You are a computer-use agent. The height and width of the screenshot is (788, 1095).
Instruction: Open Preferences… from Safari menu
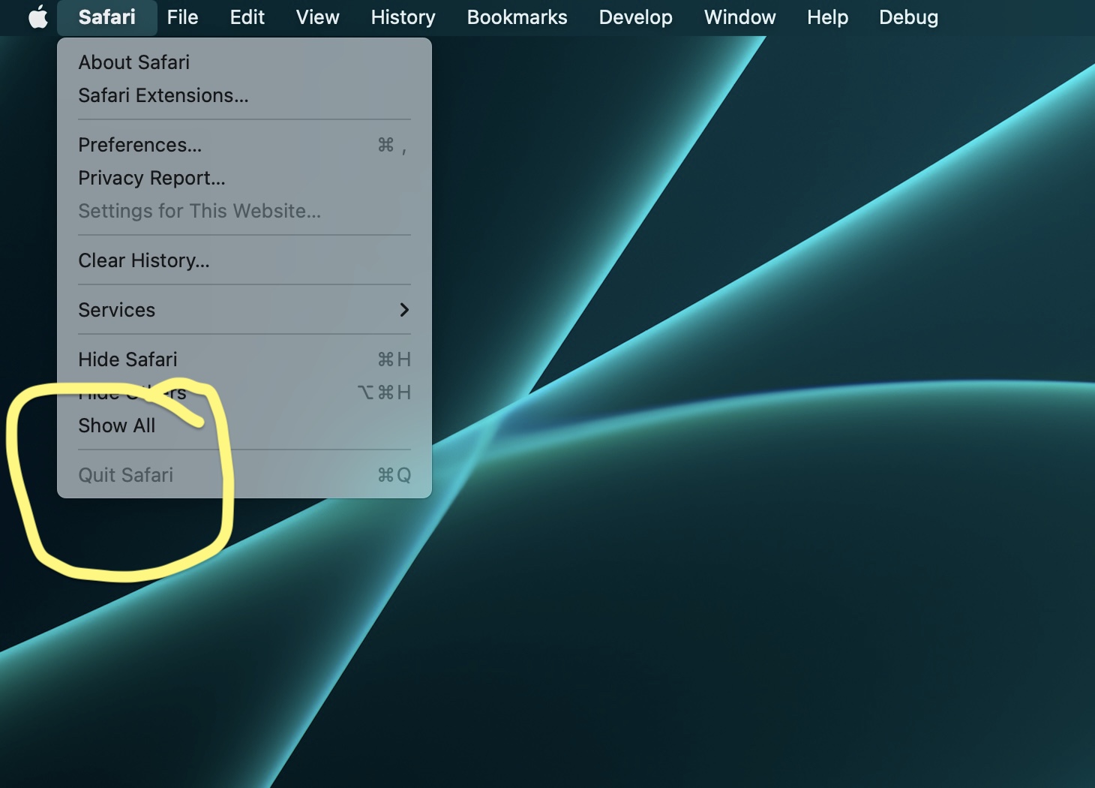(x=244, y=145)
